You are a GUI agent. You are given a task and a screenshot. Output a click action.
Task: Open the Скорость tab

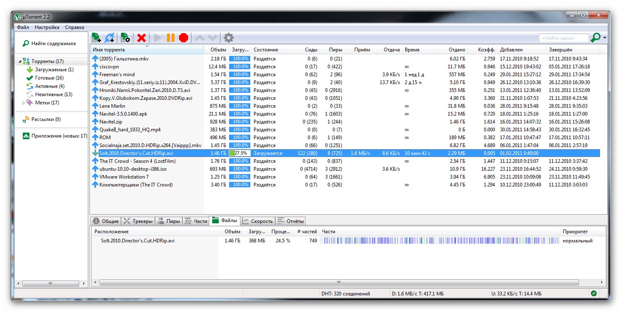click(x=257, y=221)
